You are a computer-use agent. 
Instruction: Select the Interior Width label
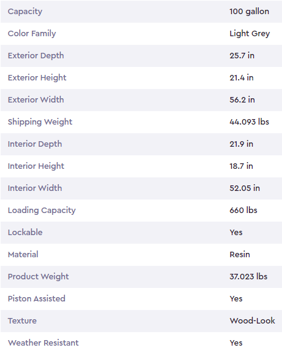click(x=35, y=188)
